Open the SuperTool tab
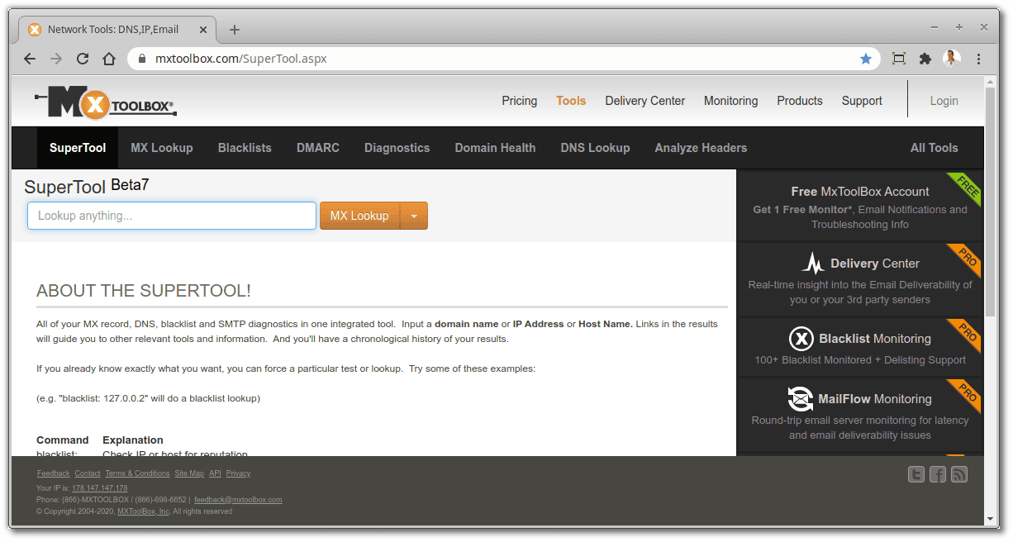1013x542 pixels. pos(78,148)
